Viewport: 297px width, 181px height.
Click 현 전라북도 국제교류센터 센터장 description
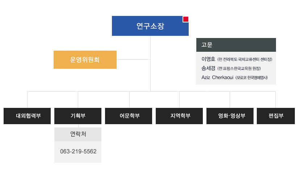245,59
